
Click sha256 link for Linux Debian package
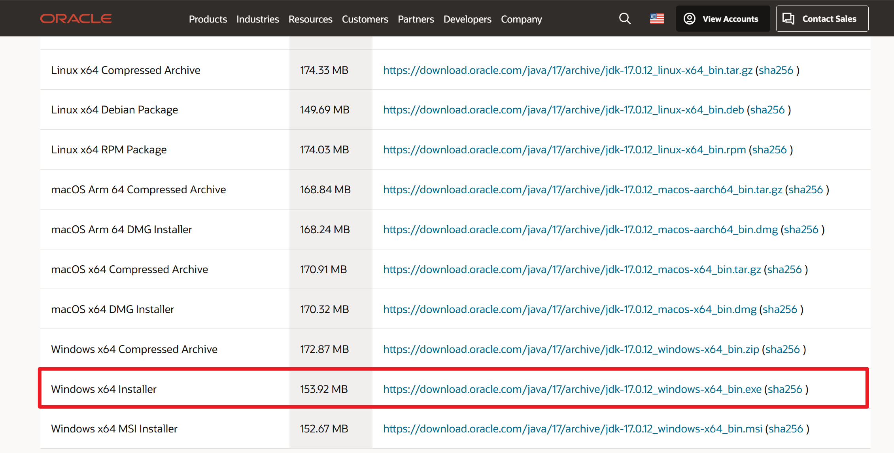coord(767,110)
